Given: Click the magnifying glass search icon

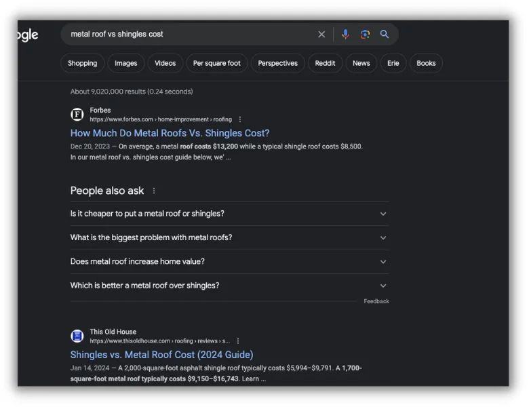Looking at the screenshot, I should [385, 34].
